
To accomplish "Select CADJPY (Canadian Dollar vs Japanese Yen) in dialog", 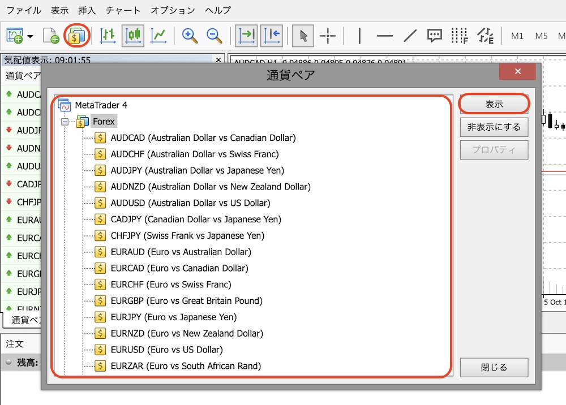I will click(188, 219).
